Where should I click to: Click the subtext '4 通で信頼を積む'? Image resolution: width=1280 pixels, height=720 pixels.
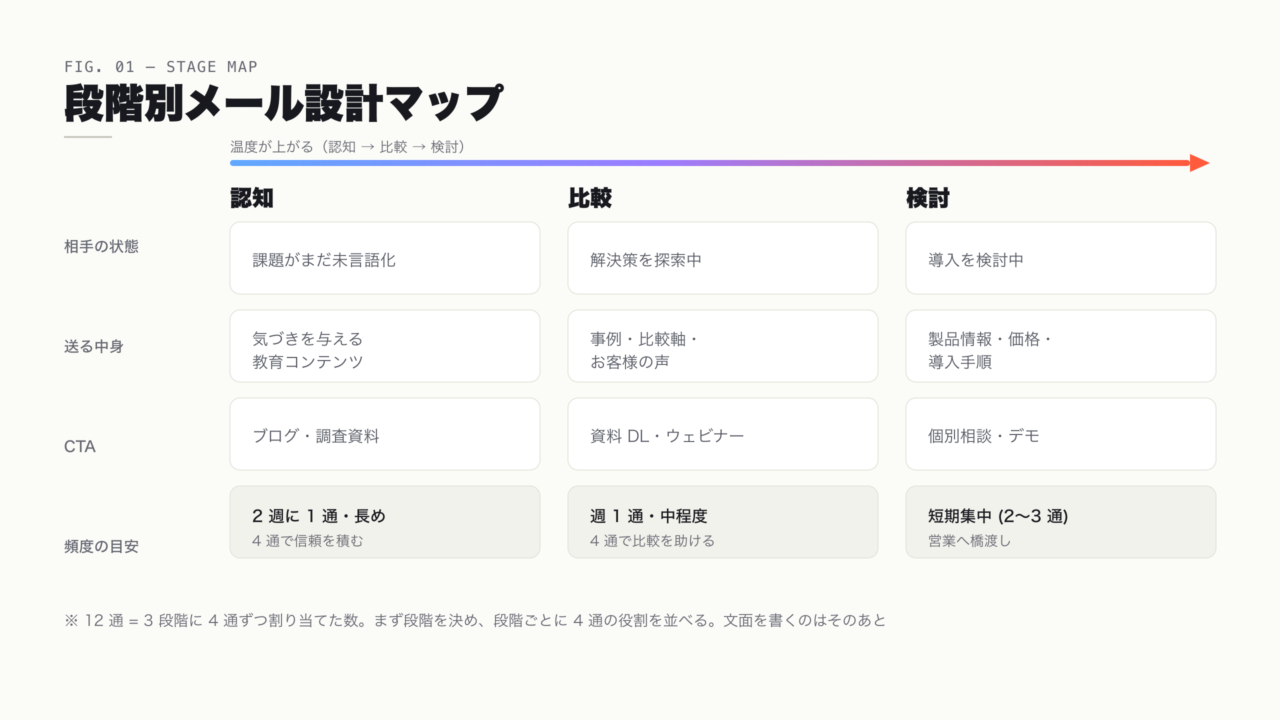307,541
